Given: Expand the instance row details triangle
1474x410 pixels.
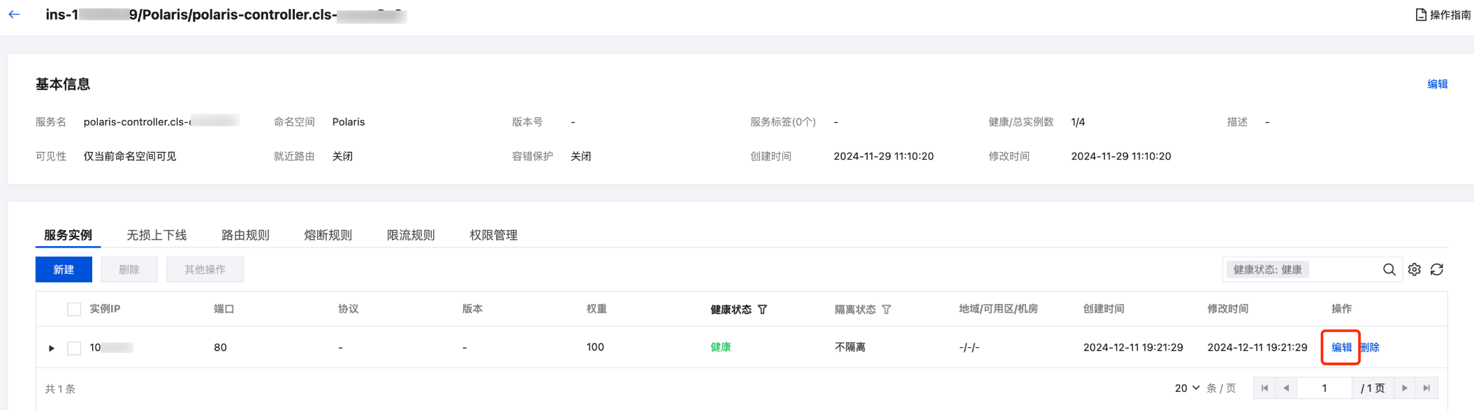Looking at the screenshot, I should [51, 348].
